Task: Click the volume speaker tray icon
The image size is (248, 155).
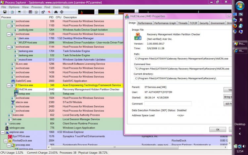Action: point(244,146)
